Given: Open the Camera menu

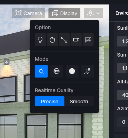Looking at the screenshot, I should point(28,13).
